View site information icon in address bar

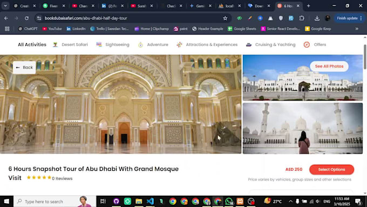(x=39, y=18)
